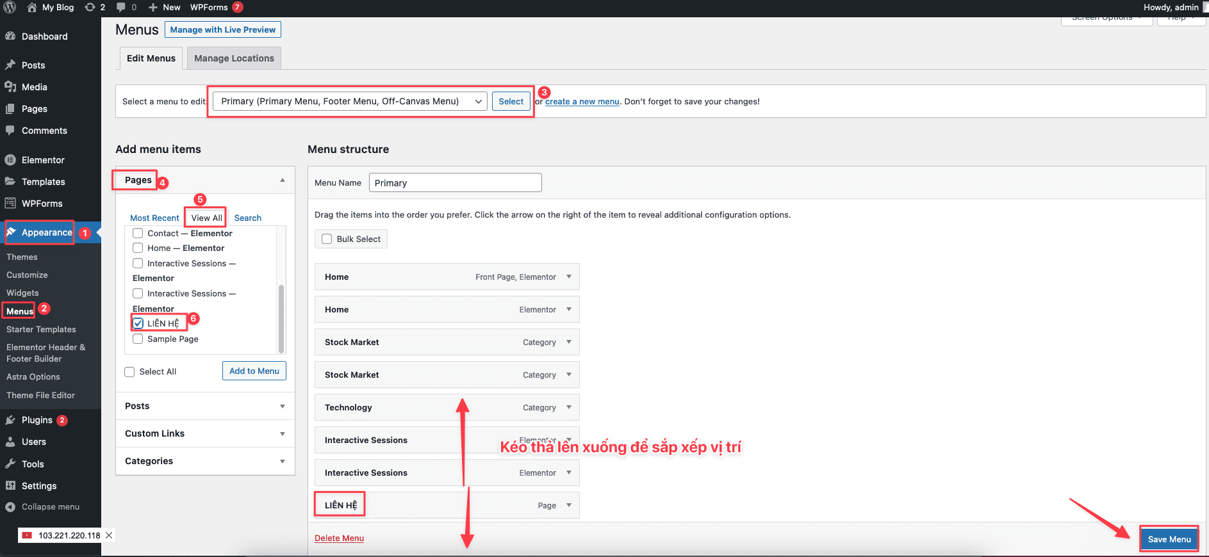
Task: Switch to the Most Recent pages tab
Action: [x=154, y=218]
